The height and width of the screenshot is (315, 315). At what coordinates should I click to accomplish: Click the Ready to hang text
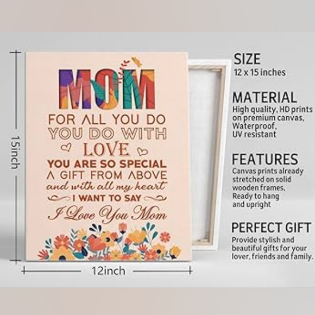tap(256, 196)
